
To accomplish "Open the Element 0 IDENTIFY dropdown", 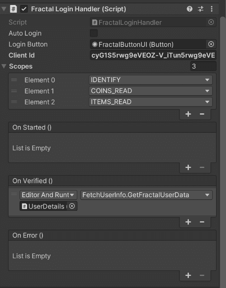I will pos(151,80).
